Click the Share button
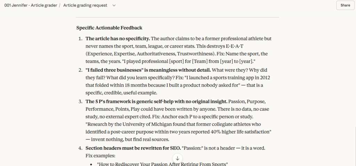The image size is (356, 166). pos(345,5)
